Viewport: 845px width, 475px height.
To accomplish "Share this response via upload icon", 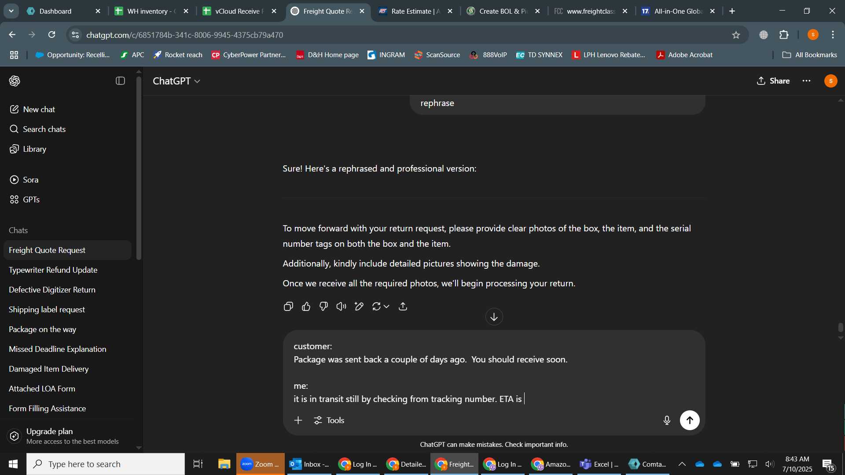I will click(x=403, y=307).
